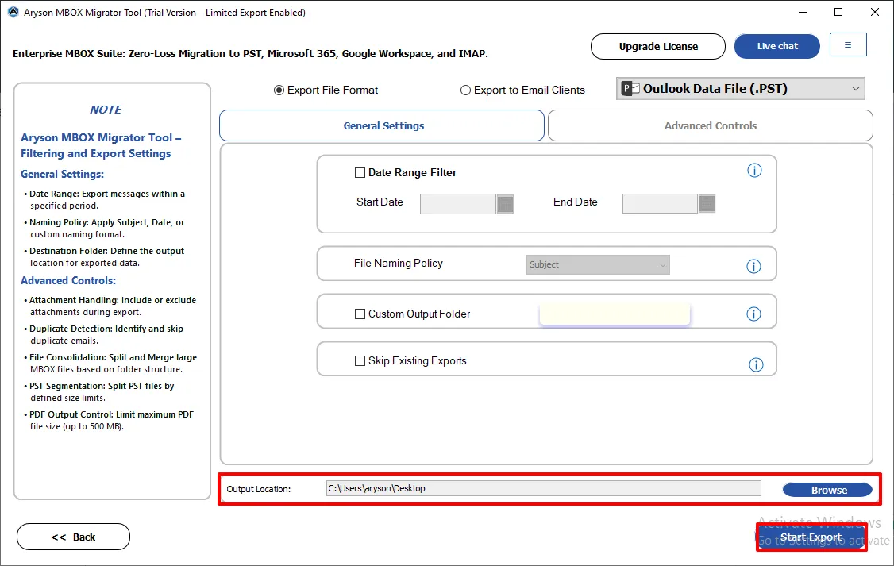Click the 'Date Range: Export messages' note bullet
Image resolution: width=894 pixels, height=566 pixels.
click(104, 199)
